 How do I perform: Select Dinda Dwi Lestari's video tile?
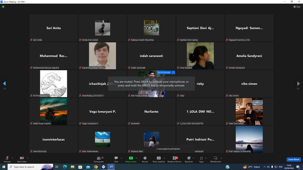tap(102, 28)
